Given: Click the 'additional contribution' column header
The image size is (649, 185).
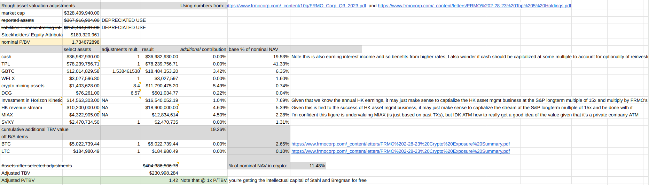Looking at the screenshot, I should point(203,49).
